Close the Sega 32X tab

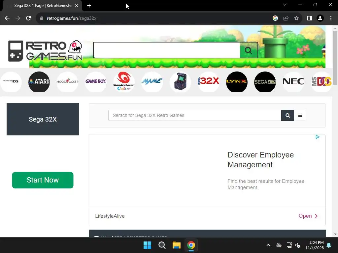coord(77,6)
